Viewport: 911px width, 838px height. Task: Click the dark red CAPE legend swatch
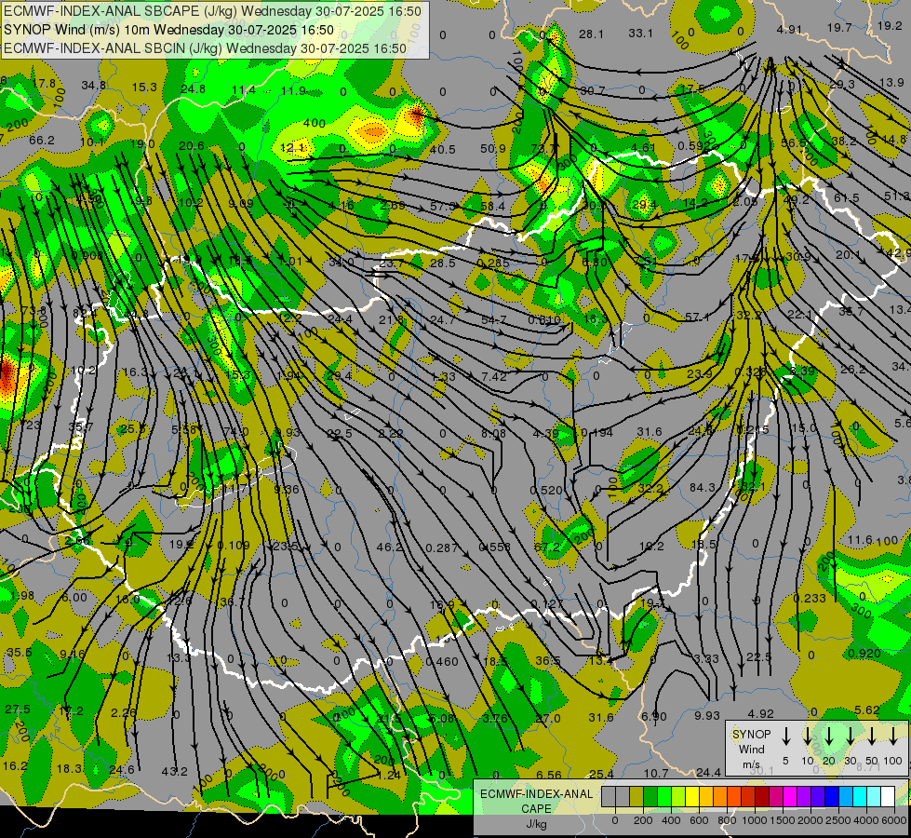tap(762, 797)
